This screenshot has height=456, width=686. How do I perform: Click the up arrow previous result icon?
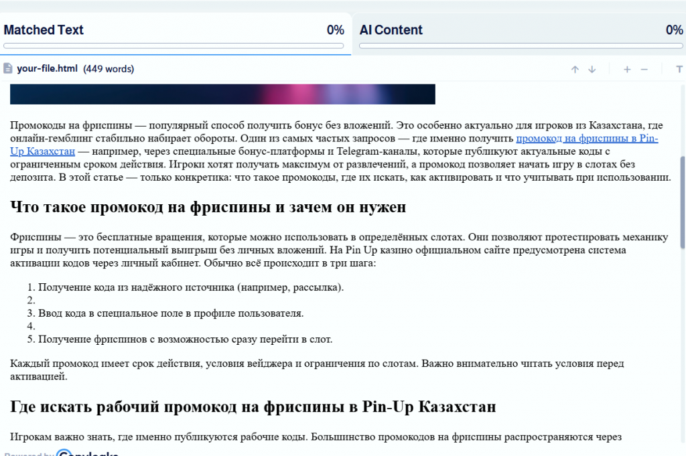[x=575, y=69]
